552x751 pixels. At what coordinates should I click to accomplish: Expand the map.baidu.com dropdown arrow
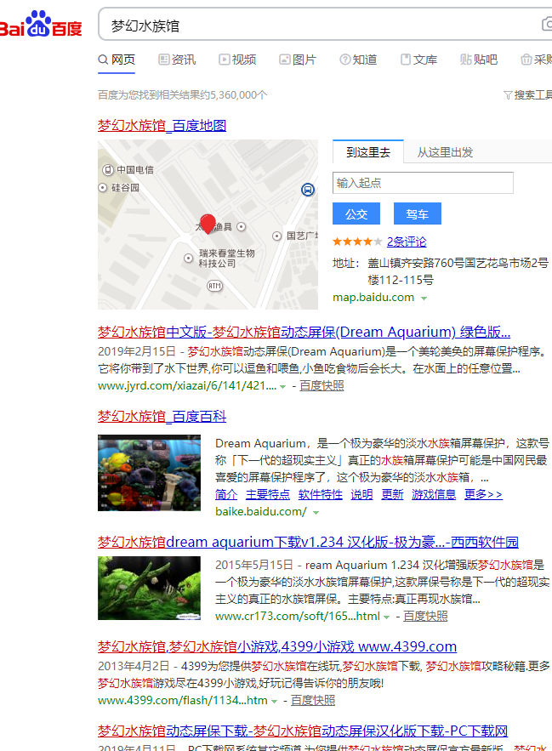pos(424,298)
